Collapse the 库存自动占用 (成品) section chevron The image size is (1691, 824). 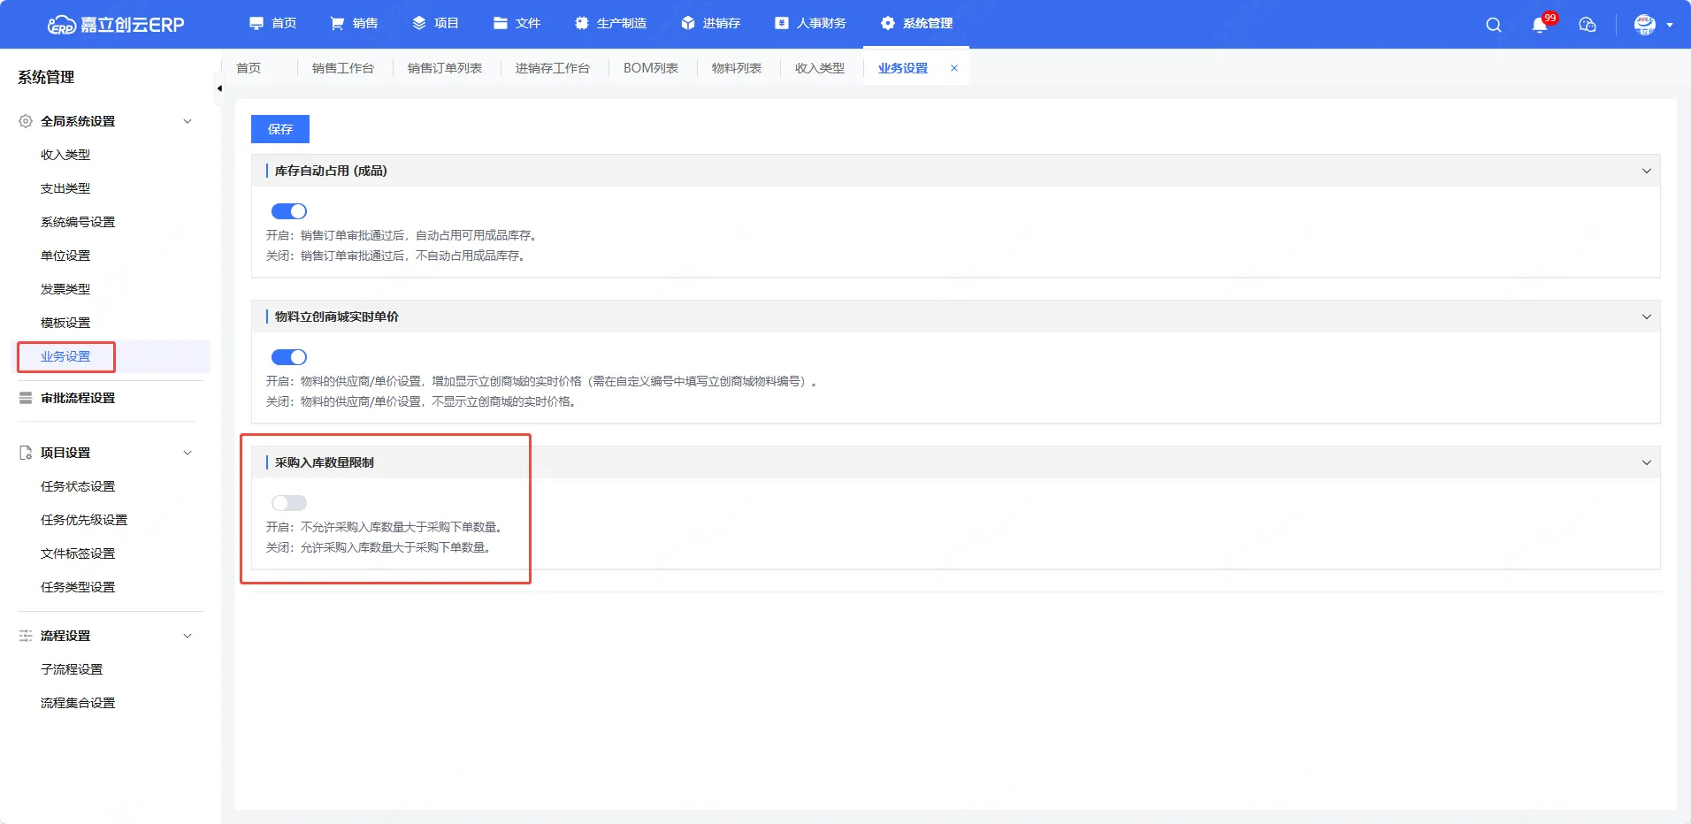pos(1646,171)
